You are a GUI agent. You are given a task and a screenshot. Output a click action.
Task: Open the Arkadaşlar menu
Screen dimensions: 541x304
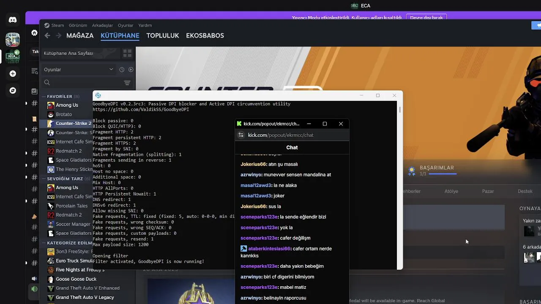pos(102,25)
